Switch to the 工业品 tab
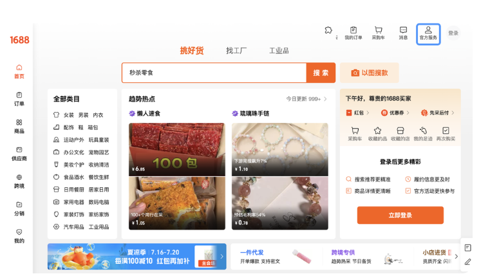The image size is (481, 274). point(279,51)
